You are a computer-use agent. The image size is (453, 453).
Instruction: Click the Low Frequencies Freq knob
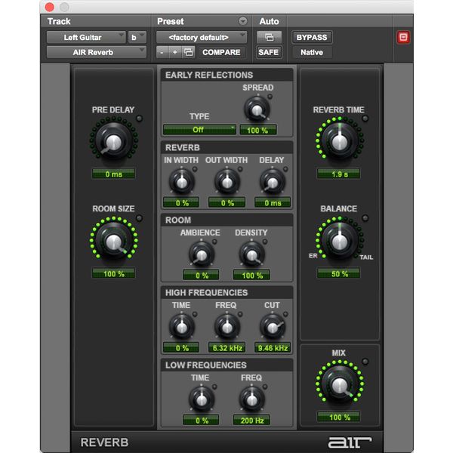point(252,400)
